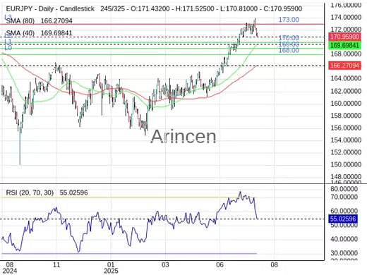The height and width of the screenshot is (275, 367).
Task: Click the '148.00000' price axis label
Action: tap(346, 176)
